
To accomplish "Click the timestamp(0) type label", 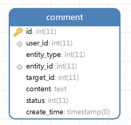I will [x=88, y=112].
